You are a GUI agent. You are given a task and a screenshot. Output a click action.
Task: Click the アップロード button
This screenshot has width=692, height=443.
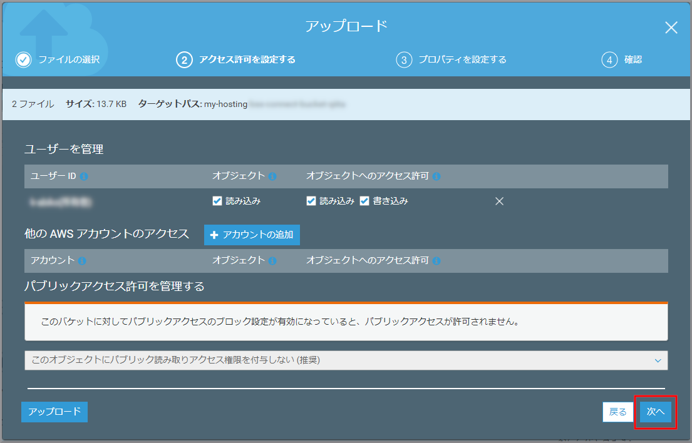(54, 412)
